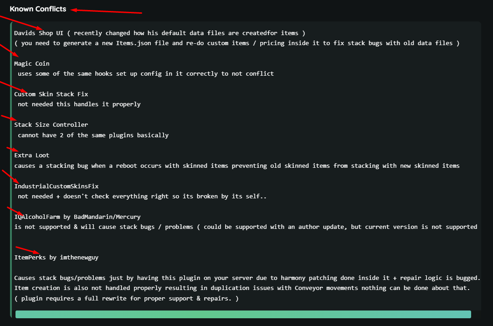Select the Extra Loot plugin name
The width and height of the screenshot is (493, 326).
point(32,155)
